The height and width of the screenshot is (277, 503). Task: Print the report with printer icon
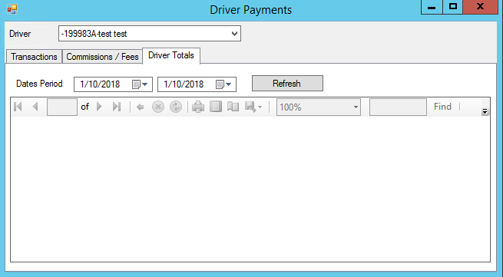pos(198,107)
